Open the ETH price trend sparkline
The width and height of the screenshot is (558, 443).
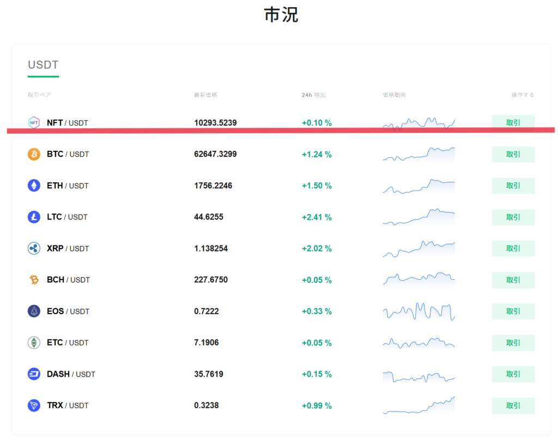click(419, 186)
